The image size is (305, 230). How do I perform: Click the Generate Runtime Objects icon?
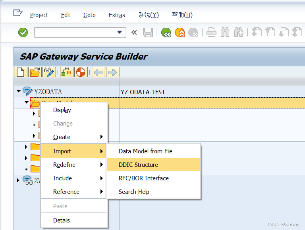pos(67,72)
